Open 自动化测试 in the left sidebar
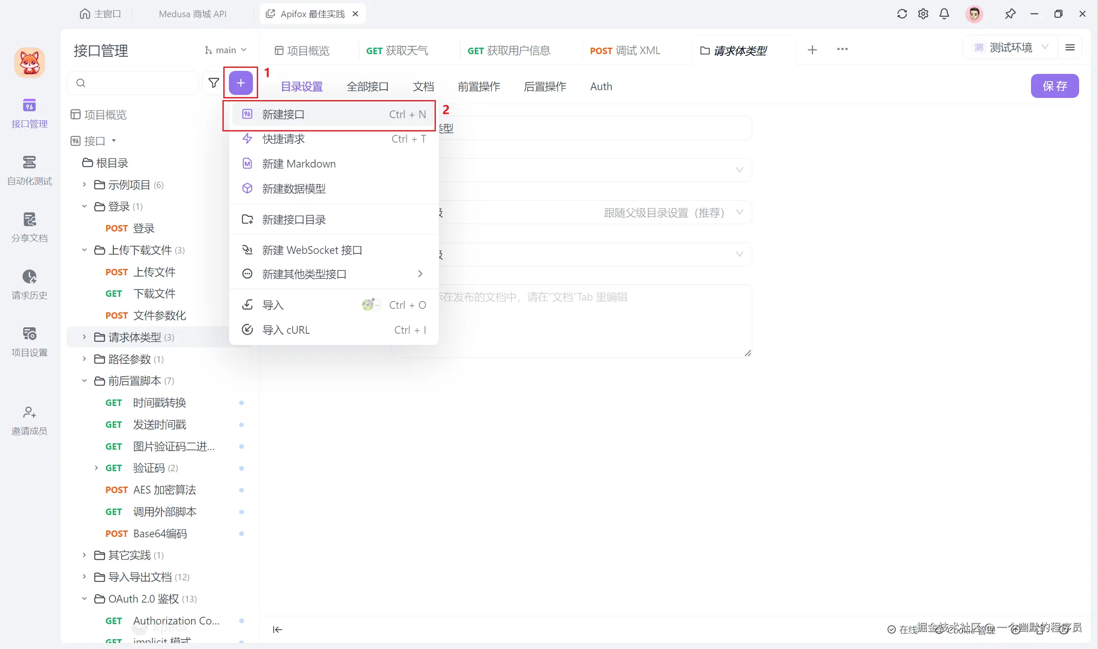 (29, 171)
